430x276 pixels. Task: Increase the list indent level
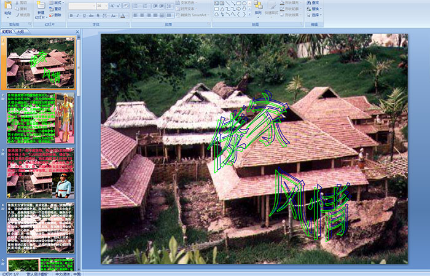click(x=162, y=6)
